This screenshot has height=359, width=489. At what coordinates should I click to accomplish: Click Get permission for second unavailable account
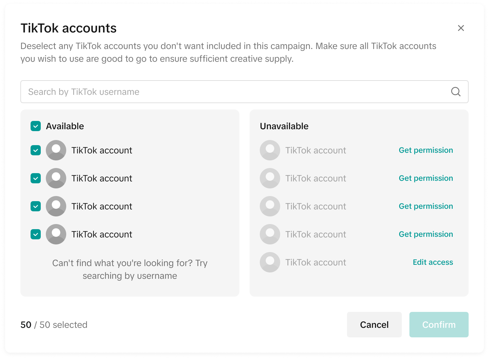[426, 178]
